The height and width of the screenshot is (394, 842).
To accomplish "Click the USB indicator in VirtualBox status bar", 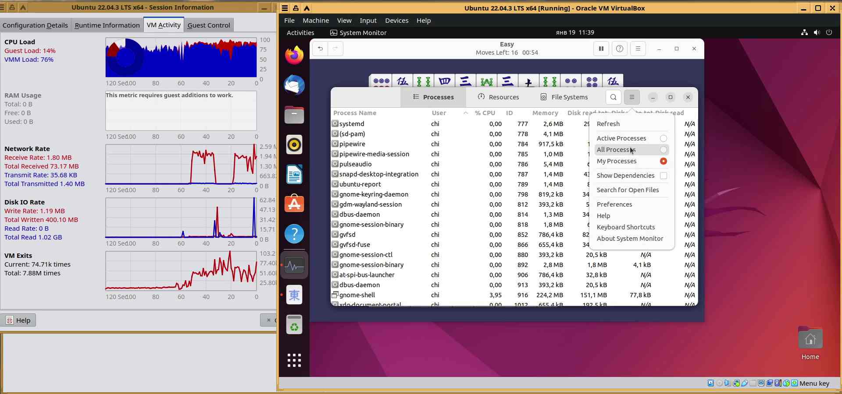I will [745, 383].
